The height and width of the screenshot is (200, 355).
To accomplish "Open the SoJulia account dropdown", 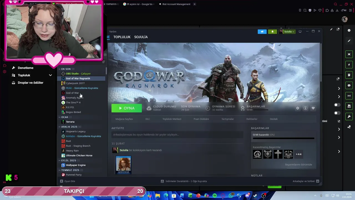I will [287, 31].
